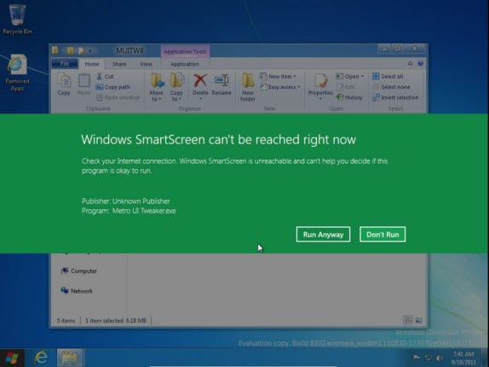489x367 pixels.
Task: Click the red Delete icon
Action: [x=200, y=80]
